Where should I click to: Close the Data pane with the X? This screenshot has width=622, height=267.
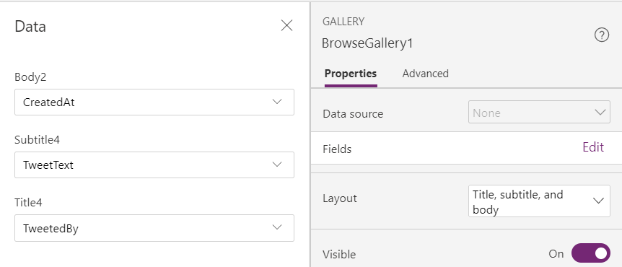click(286, 26)
